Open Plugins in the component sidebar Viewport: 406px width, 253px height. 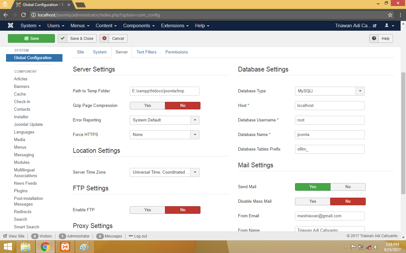[x=21, y=191]
